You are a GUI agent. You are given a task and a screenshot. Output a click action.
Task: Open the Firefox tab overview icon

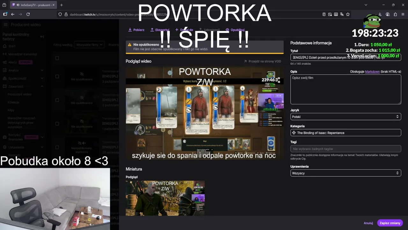point(4,5)
